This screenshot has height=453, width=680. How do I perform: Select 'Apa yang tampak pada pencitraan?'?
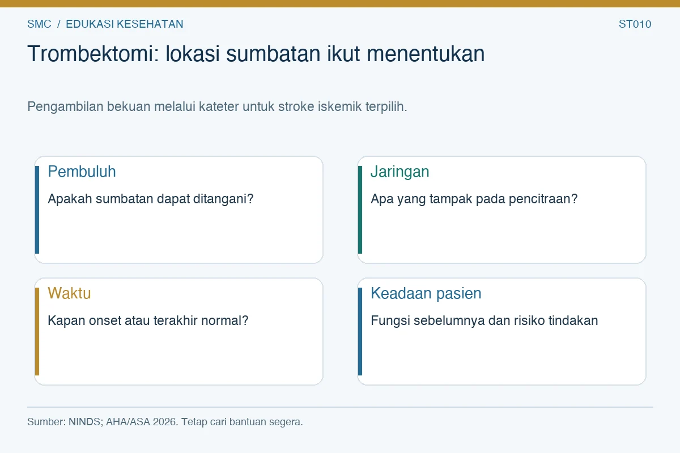click(474, 199)
